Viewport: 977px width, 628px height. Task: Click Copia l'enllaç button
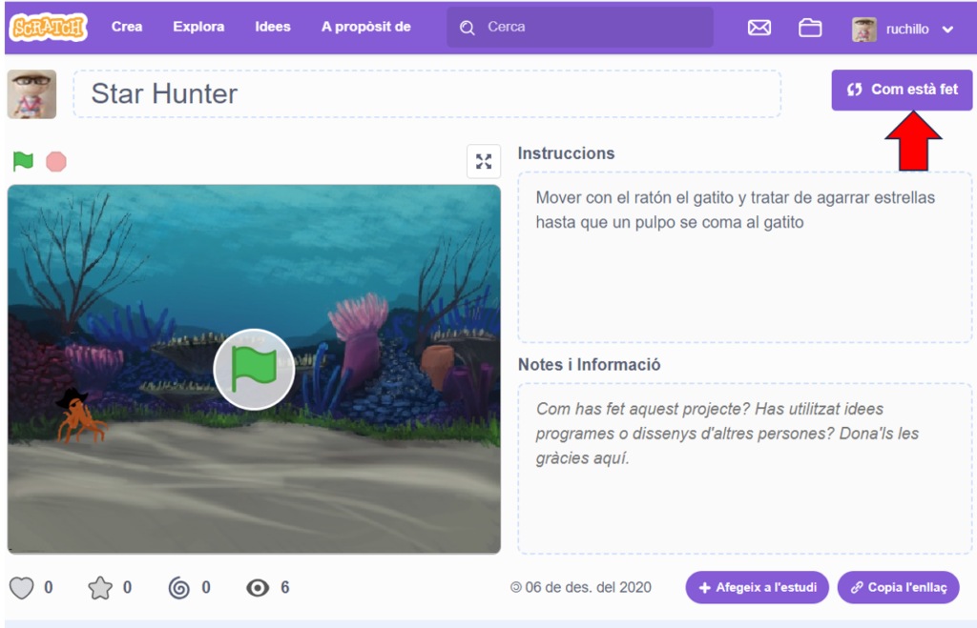[898, 587]
